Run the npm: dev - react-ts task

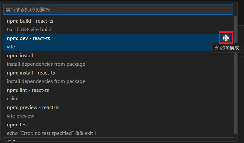pyautogui.click(x=28, y=38)
